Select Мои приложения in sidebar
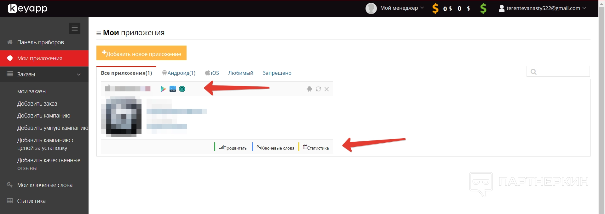This screenshot has width=605, height=214. pyautogui.click(x=44, y=58)
